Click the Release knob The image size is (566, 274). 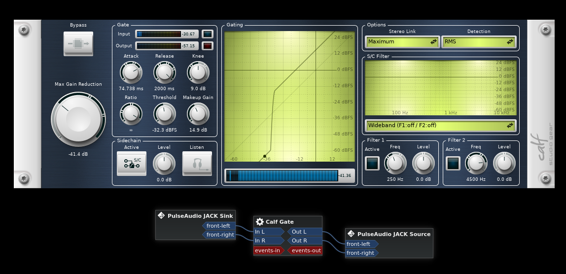pyautogui.click(x=165, y=72)
